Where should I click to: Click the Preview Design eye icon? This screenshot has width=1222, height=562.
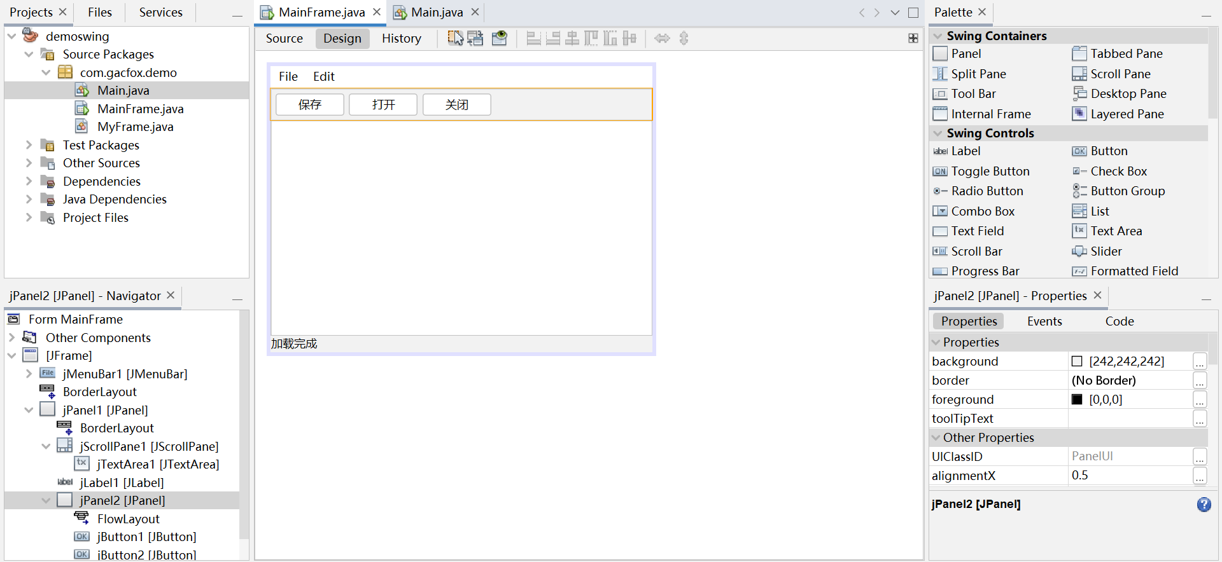(500, 38)
